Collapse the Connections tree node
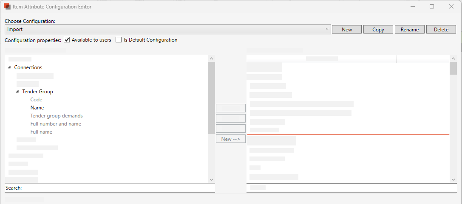 pyautogui.click(x=10, y=67)
